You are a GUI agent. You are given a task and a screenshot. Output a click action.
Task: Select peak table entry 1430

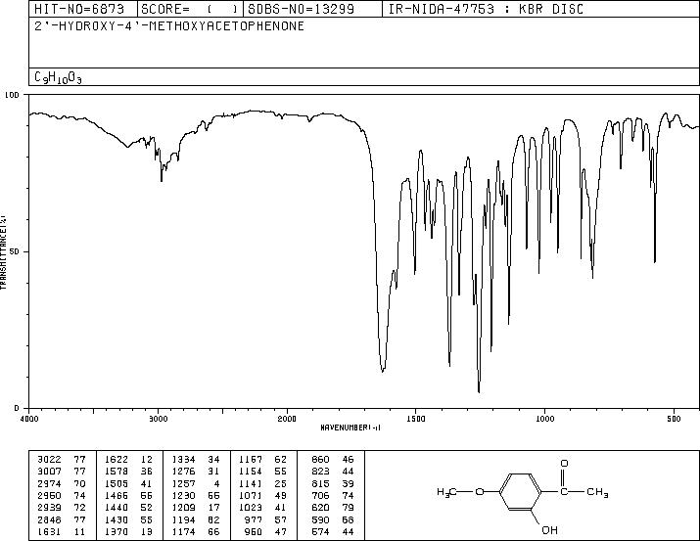coord(128,519)
